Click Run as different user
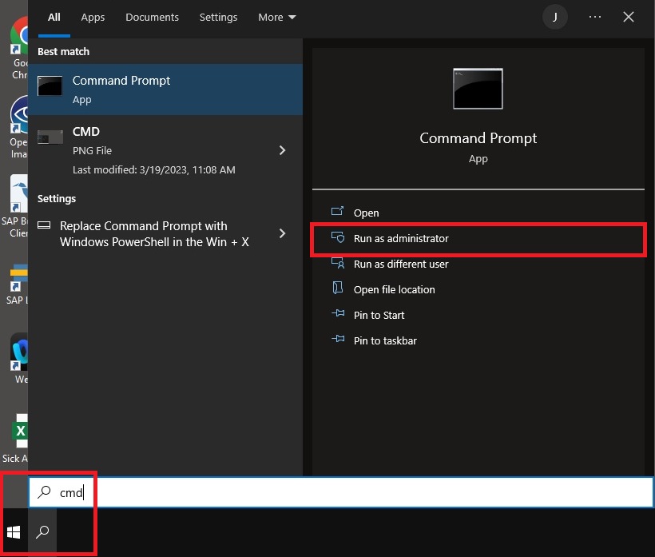655x557 pixels. coord(478,264)
